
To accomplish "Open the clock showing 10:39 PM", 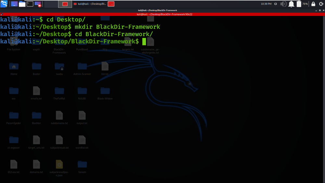I will point(266,4).
